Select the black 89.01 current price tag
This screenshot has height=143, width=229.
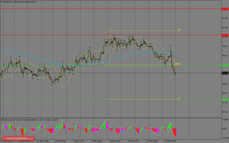coord(225,73)
